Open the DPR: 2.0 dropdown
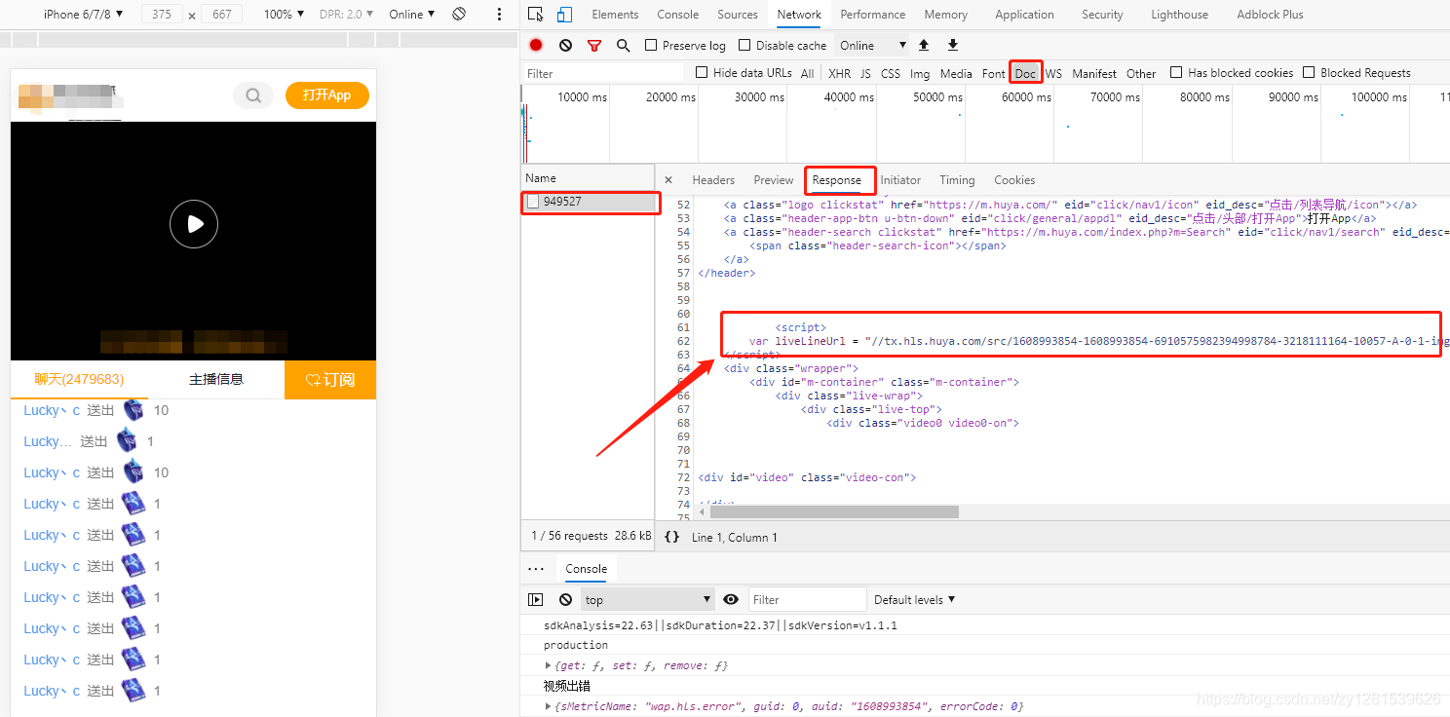This screenshot has width=1450, height=717. pos(347,15)
